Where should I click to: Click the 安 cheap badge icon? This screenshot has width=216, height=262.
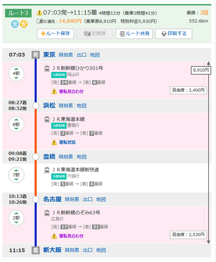pos(24,24)
